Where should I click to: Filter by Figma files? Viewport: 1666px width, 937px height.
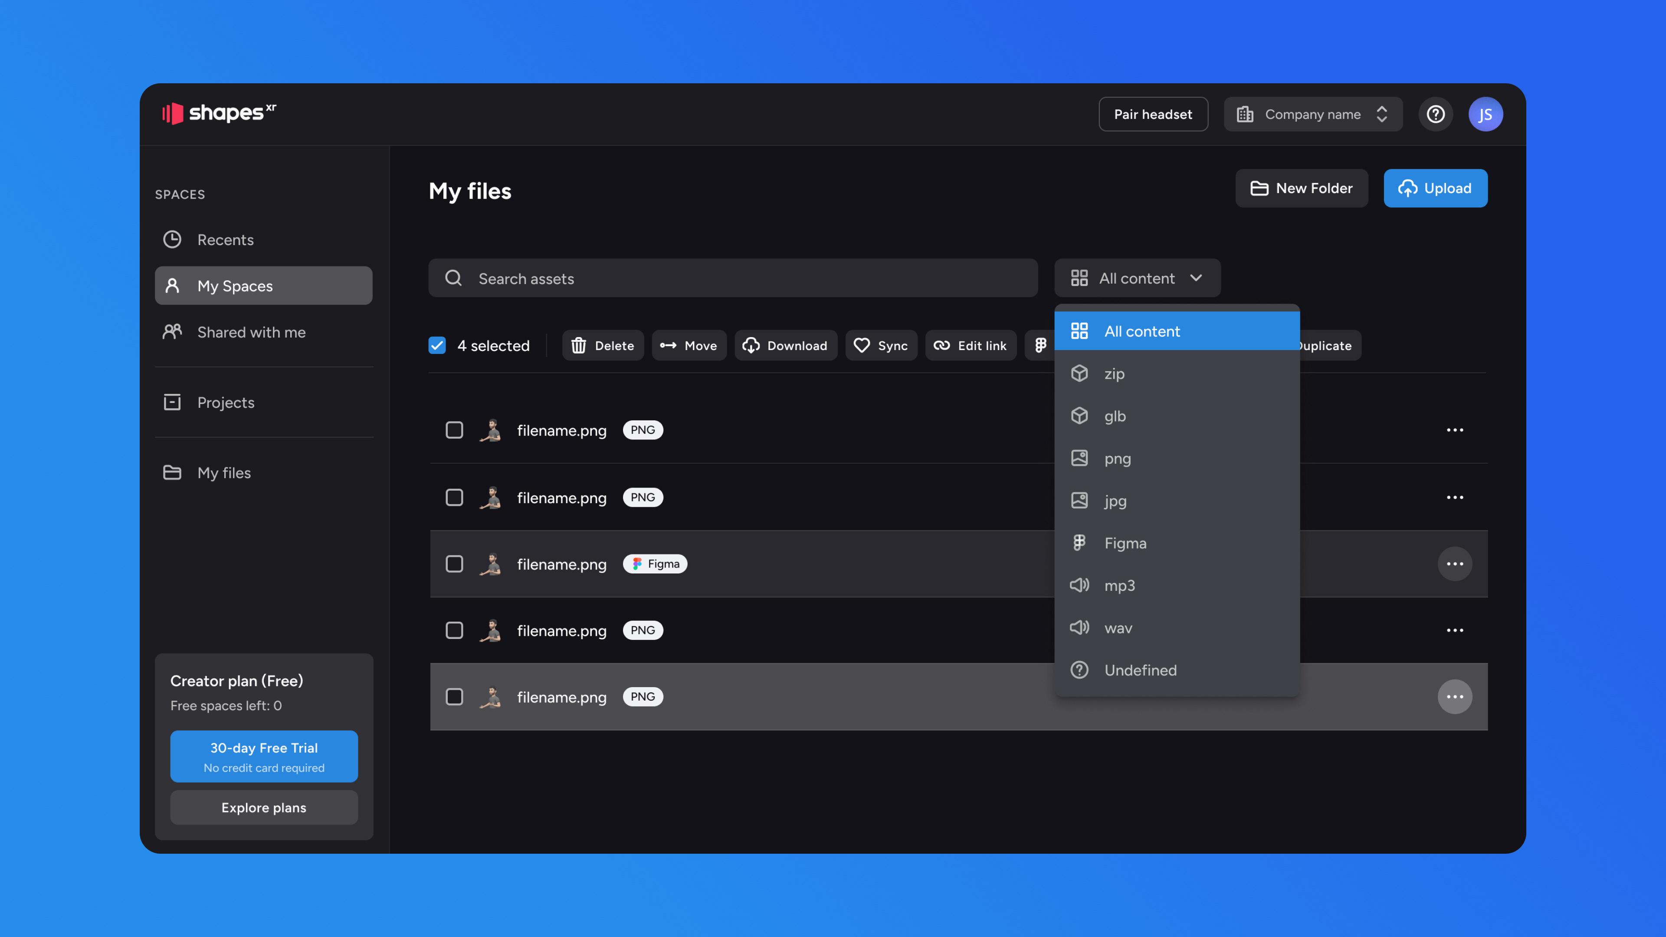[1177, 543]
